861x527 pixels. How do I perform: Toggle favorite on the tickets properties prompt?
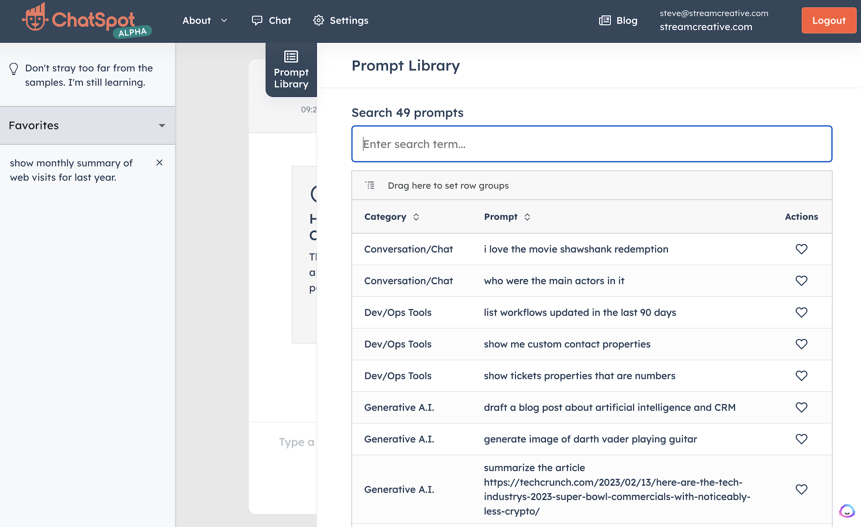pyautogui.click(x=801, y=376)
